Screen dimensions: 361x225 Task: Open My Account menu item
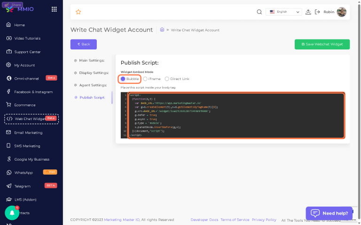[24, 65]
